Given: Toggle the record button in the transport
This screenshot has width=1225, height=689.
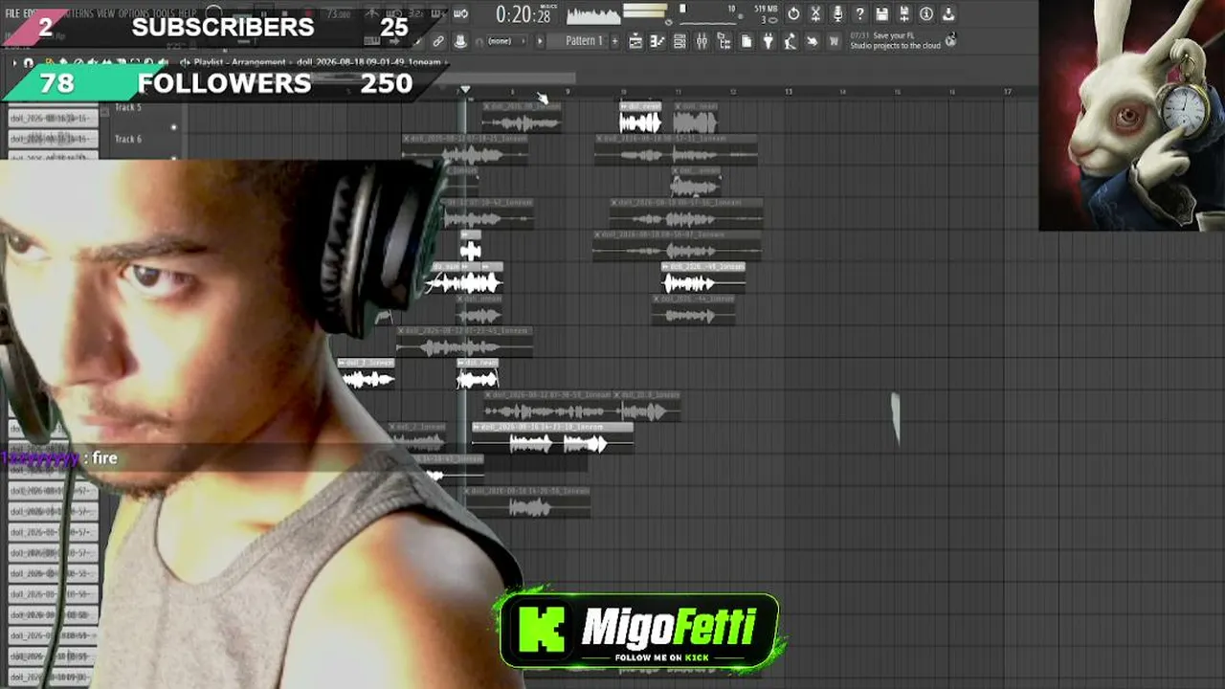Looking at the screenshot, I should [308, 14].
